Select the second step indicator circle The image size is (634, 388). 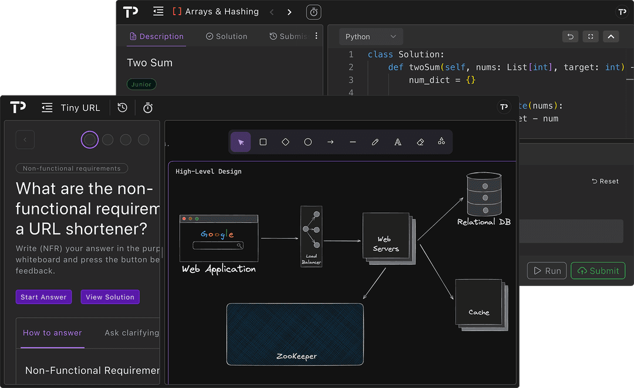[x=108, y=139]
